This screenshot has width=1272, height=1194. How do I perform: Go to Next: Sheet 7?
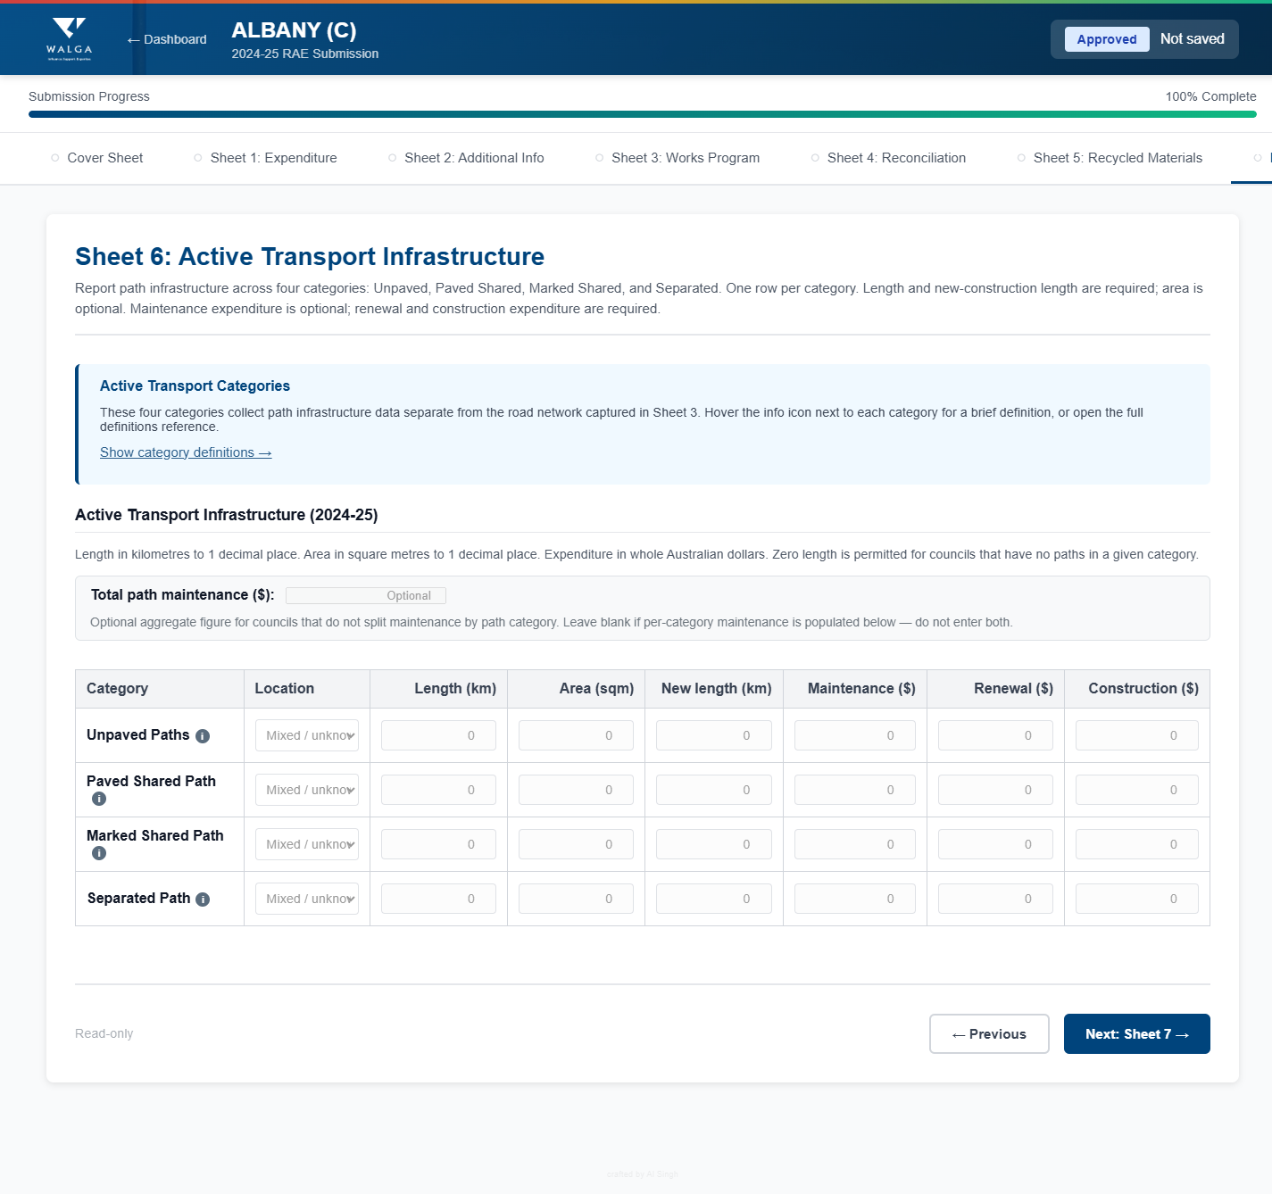pyautogui.click(x=1137, y=1034)
